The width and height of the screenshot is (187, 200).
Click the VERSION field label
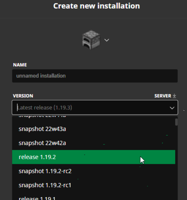tap(23, 96)
